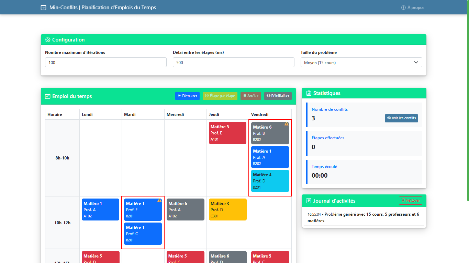The height and width of the screenshot is (263, 469).
Task: Select the Matière 1 Prof. A B202 card
Action: click(x=270, y=157)
